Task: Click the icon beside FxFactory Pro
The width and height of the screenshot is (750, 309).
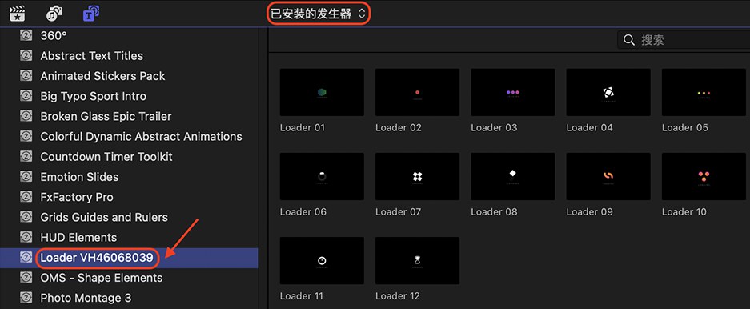Action: click(26, 197)
